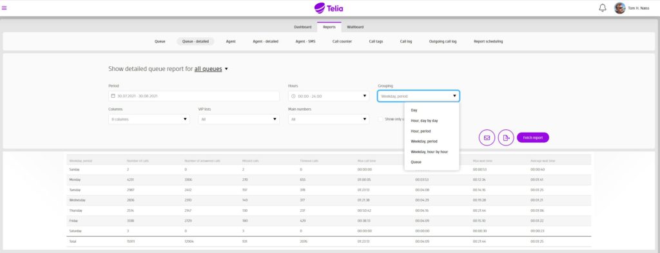The image size is (660, 253).
Task: Open Tom H. Næss profile avatar
Action: (619, 8)
